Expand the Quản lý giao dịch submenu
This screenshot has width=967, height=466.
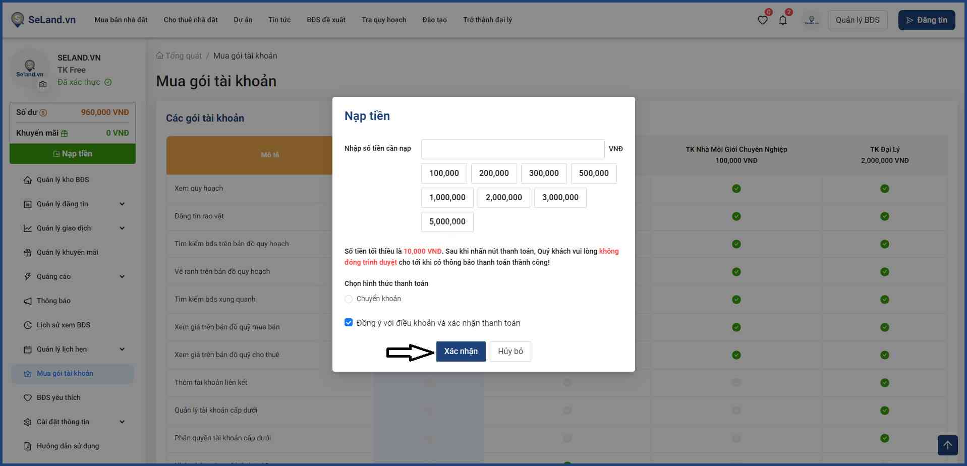click(122, 228)
